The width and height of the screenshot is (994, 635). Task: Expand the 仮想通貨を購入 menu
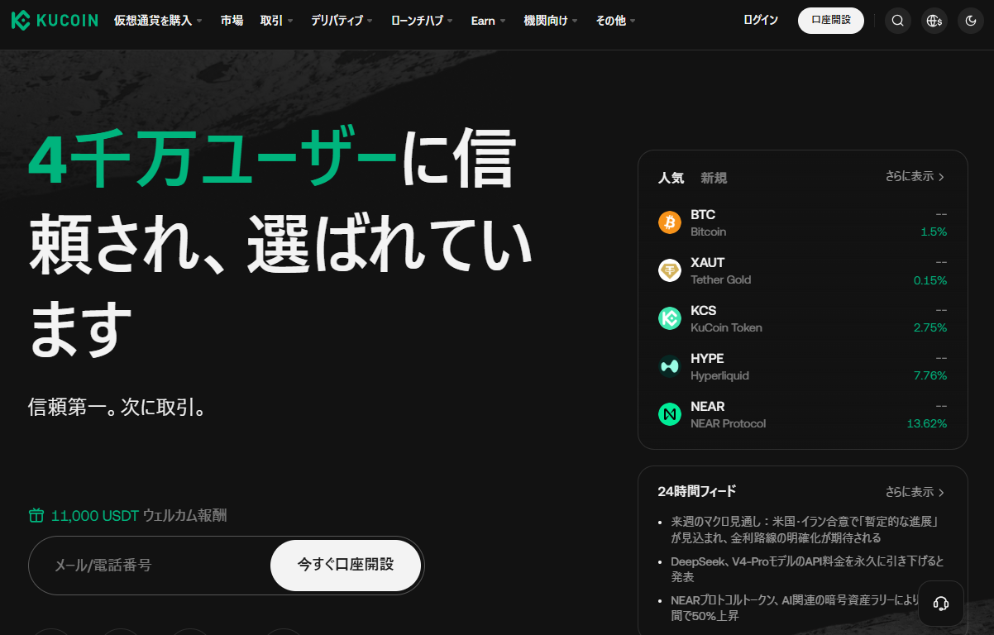pyautogui.click(x=158, y=21)
